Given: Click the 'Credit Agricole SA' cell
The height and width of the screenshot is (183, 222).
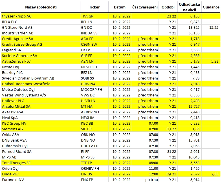Looking at the screenshot, I should [41, 39].
